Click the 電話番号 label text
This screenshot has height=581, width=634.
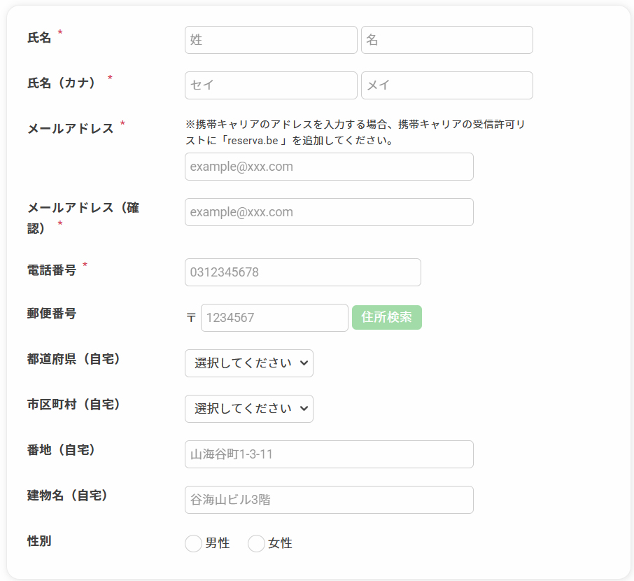[52, 270]
